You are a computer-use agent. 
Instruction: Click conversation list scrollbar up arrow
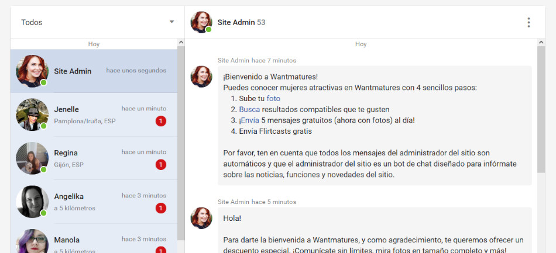pos(181,43)
